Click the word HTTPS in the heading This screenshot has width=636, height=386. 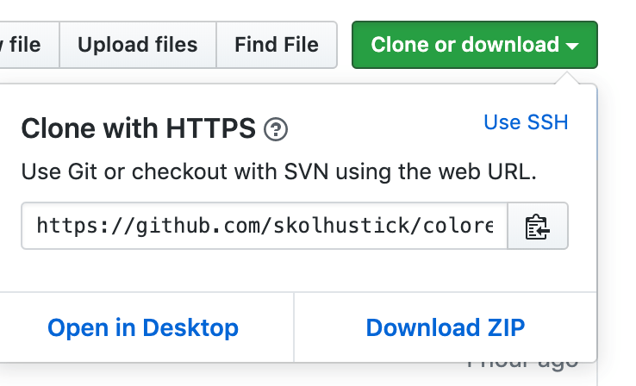[211, 128]
